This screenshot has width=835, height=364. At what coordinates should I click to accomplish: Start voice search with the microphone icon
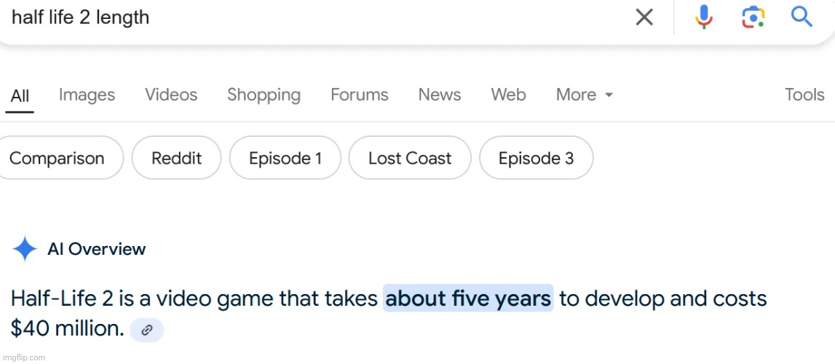tap(703, 17)
